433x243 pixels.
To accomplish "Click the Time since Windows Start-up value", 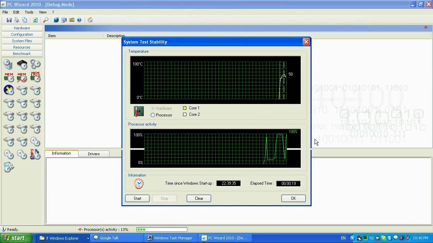I will click(229, 183).
